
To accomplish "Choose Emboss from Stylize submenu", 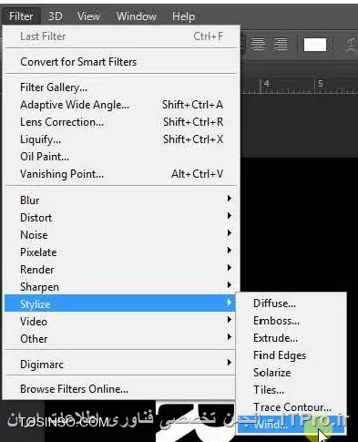I will (x=292, y=321).
